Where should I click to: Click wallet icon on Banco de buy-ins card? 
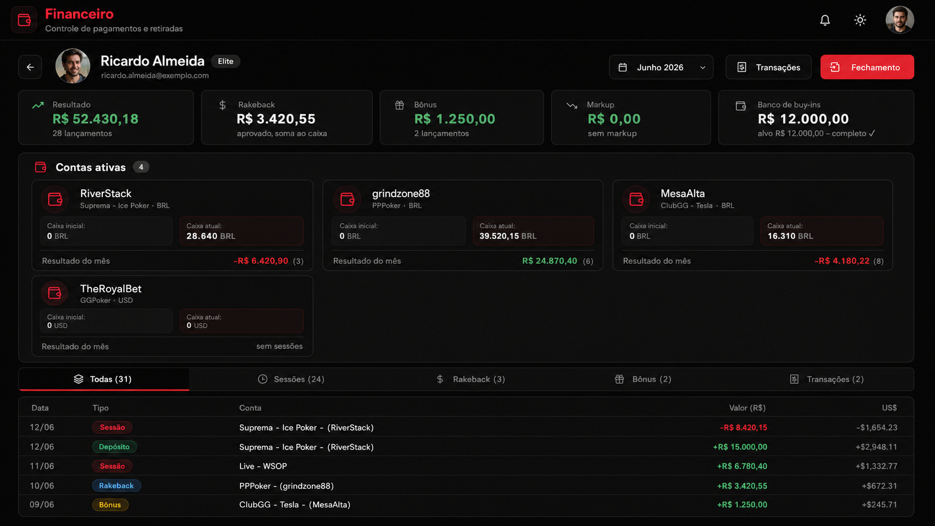click(741, 106)
